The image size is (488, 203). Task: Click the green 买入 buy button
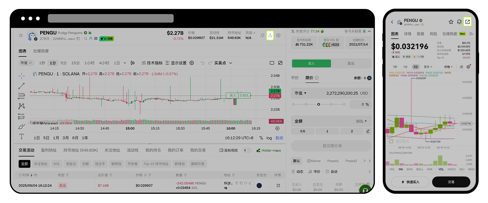tap(311, 63)
